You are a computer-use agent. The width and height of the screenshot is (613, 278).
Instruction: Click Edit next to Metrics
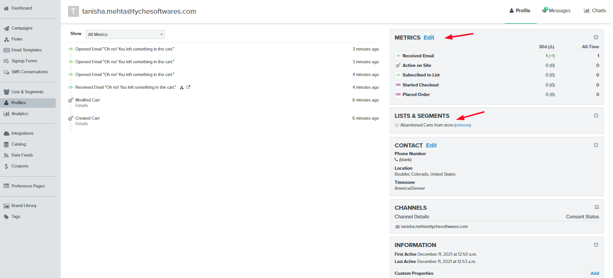(x=429, y=38)
